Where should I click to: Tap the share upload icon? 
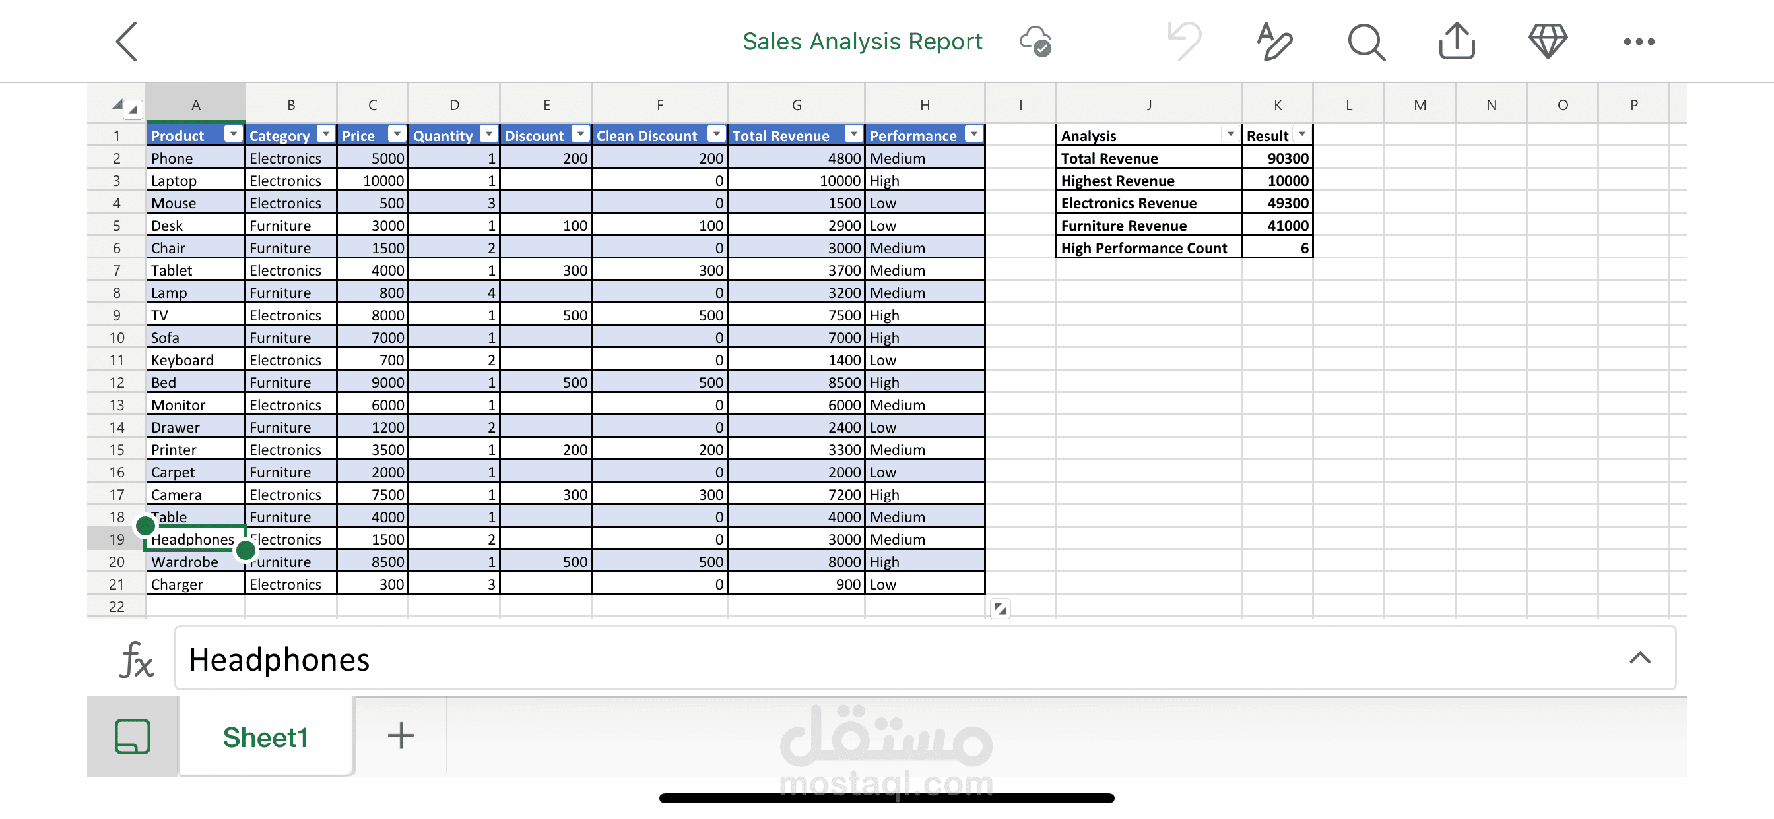pyautogui.click(x=1457, y=41)
